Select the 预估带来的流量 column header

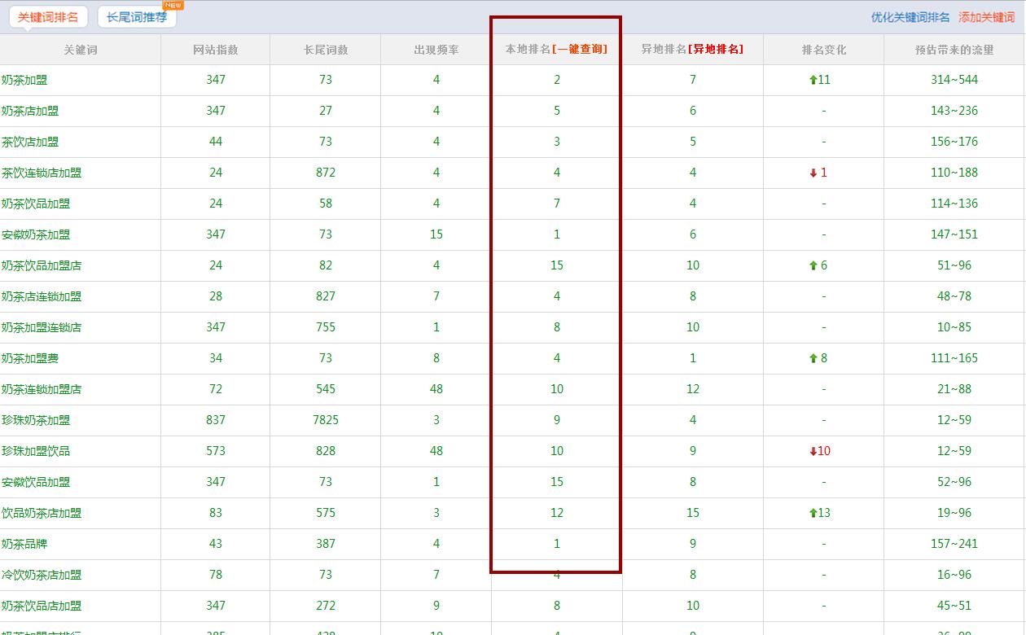pos(954,50)
